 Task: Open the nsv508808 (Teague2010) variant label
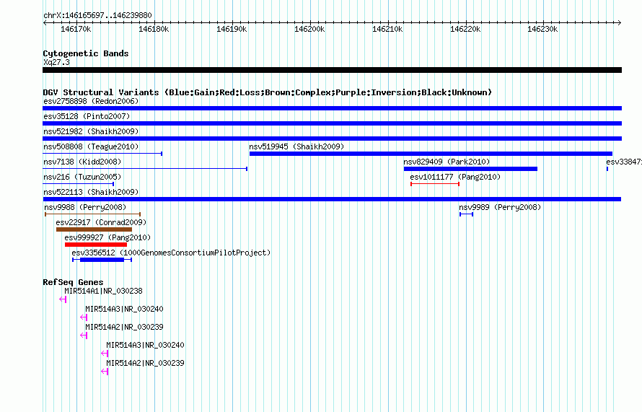pyautogui.click(x=91, y=146)
